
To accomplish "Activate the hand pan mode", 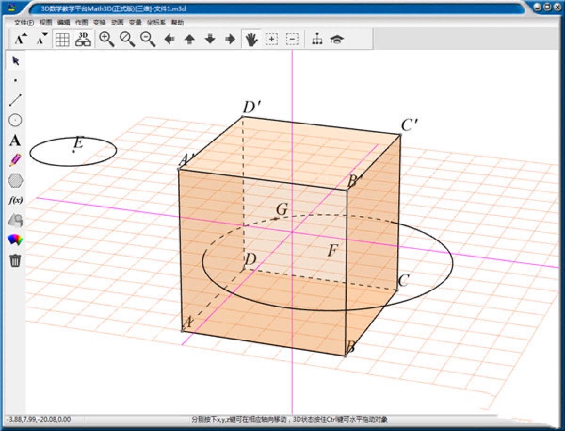I will pyautogui.click(x=252, y=40).
